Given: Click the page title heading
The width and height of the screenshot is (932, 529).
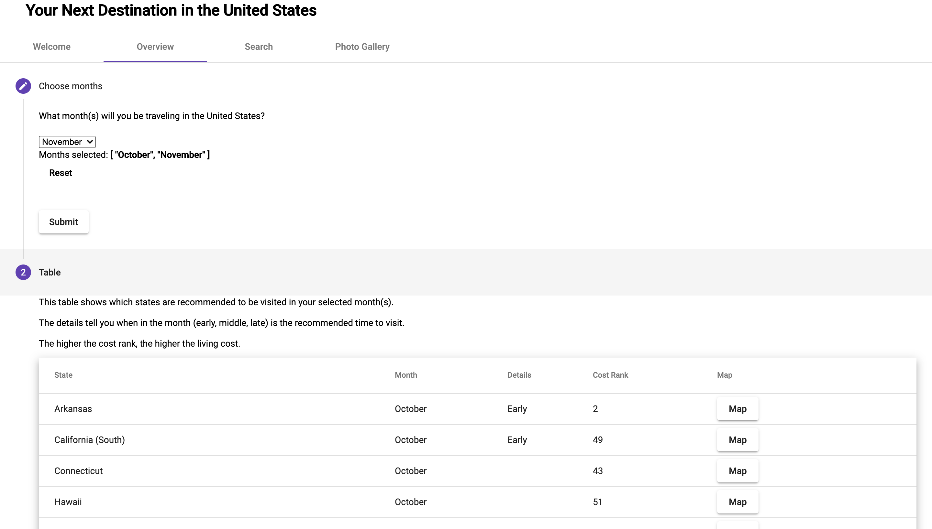Looking at the screenshot, I should pos(171,11).
